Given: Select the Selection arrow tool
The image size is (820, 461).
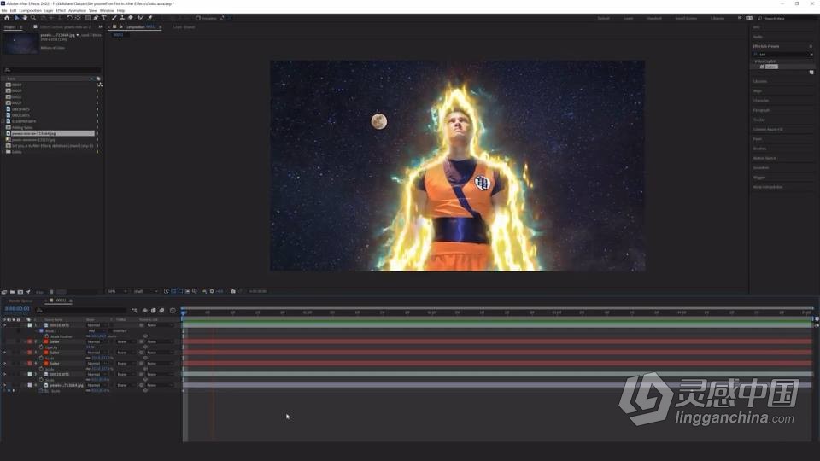Looking at the screenshot, I should coord(17,18).
